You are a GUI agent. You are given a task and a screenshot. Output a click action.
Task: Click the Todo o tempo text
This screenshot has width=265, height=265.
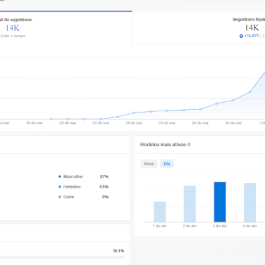coord(13,36)
